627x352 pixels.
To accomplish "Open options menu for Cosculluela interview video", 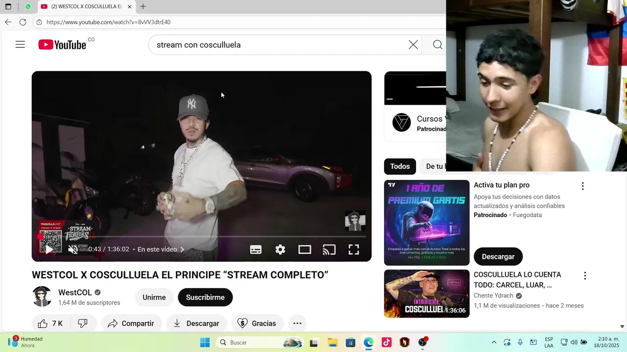I will coord(585,276).
